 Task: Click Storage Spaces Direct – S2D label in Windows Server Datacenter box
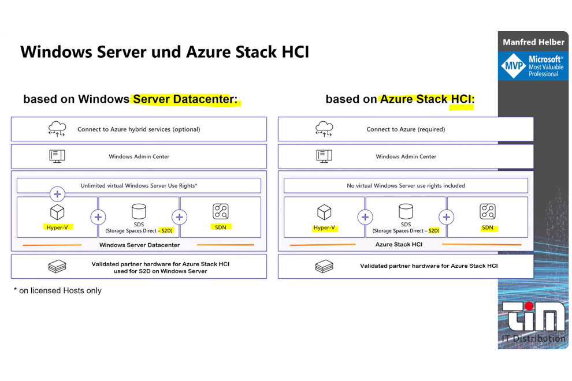coord(139,230)
